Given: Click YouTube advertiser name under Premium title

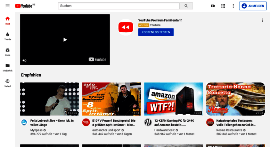Looking at the screenshot, I should (155, 25).
